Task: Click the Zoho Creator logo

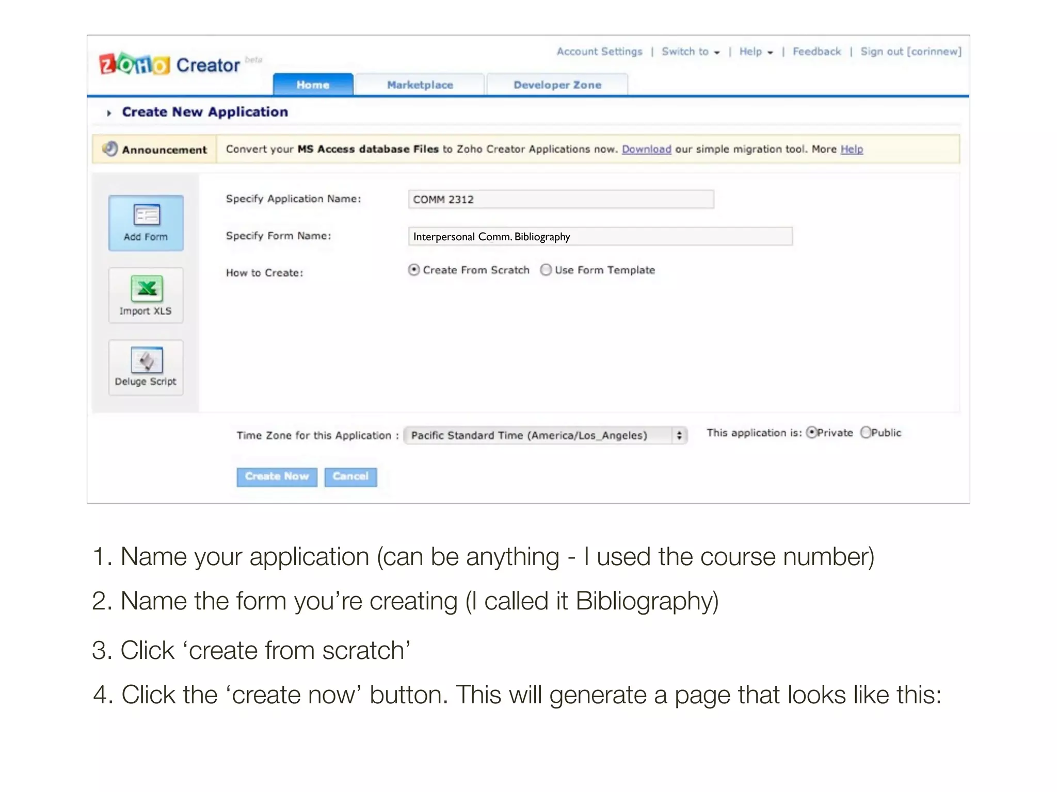Action: pos(170,64)
